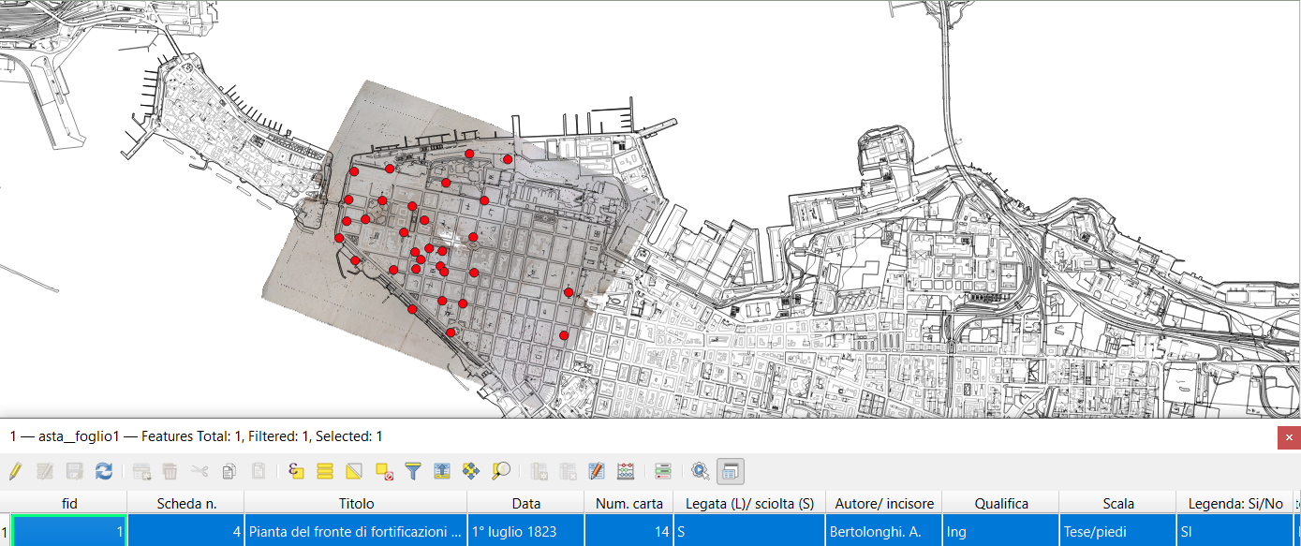Pan map to the selected rows
Screen dimensions: 1301x546
(472, 471)
